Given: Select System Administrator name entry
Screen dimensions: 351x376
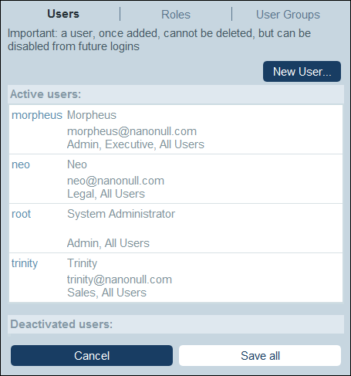Looking at the screenshot, I should point(121,214).
